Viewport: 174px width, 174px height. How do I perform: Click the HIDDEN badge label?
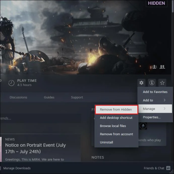(156, 3)
